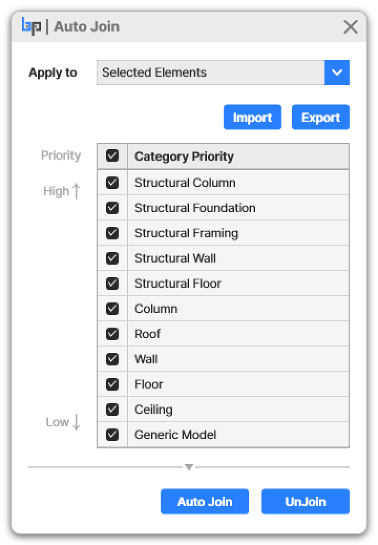378x545 pixels.
Task: Open the Apply to dropdown arrow
Action: click(337, 72)
